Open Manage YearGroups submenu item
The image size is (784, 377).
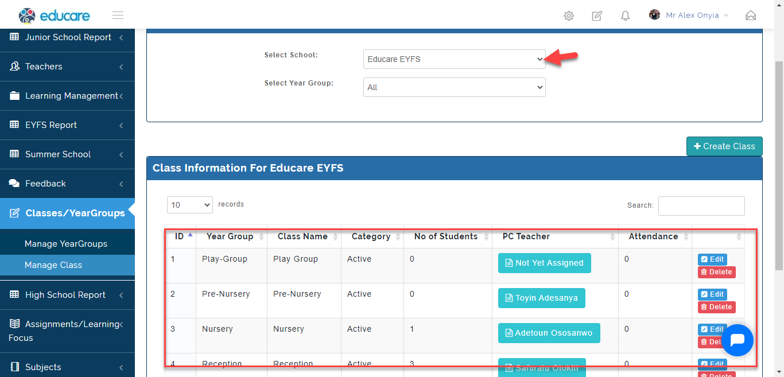(67, 244)
